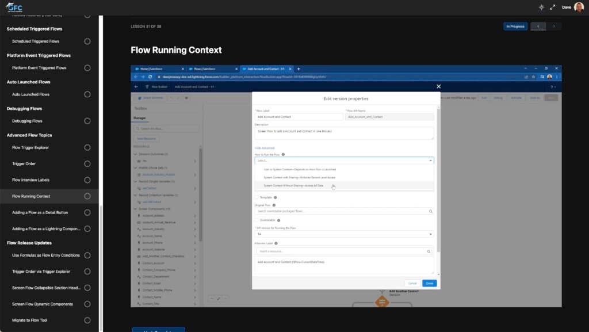The width and height of the screenshot is (589, 332).
Task: Click the browser back arrow in video
Action: (136, 77)
